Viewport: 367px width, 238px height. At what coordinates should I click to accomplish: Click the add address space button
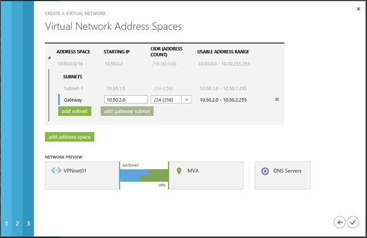[69, 137]
